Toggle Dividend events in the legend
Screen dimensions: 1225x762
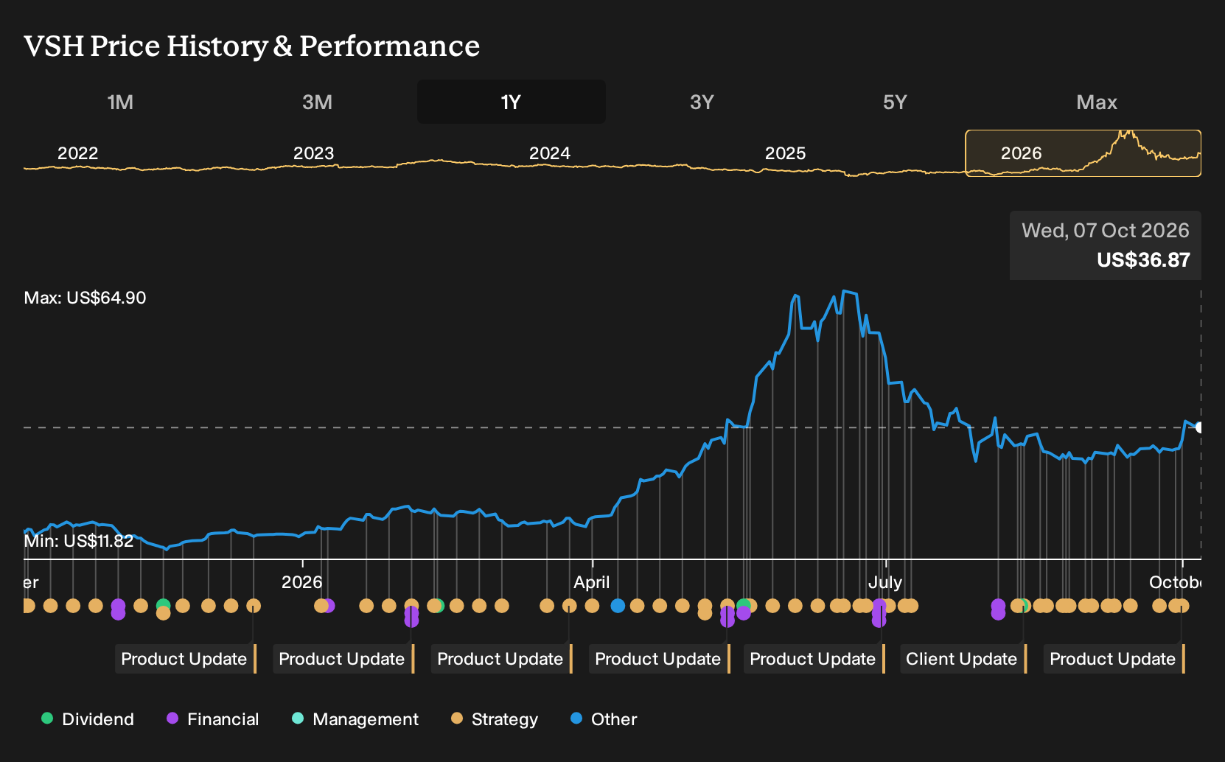coord(88,719)
